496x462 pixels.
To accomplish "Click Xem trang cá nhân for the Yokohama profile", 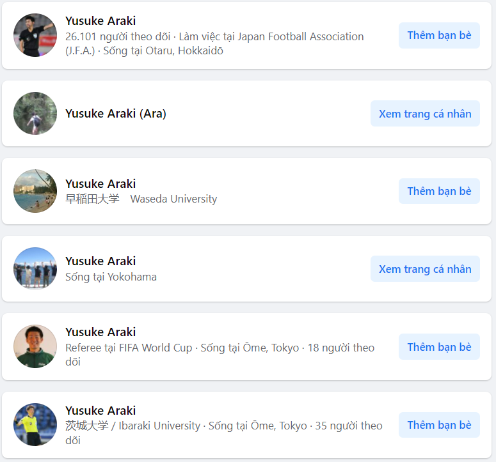I will (x=425, y=269).
